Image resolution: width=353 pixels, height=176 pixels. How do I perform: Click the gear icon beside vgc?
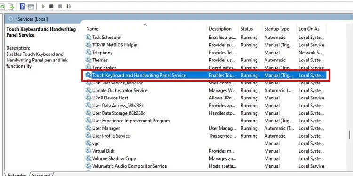coord(88,143)
